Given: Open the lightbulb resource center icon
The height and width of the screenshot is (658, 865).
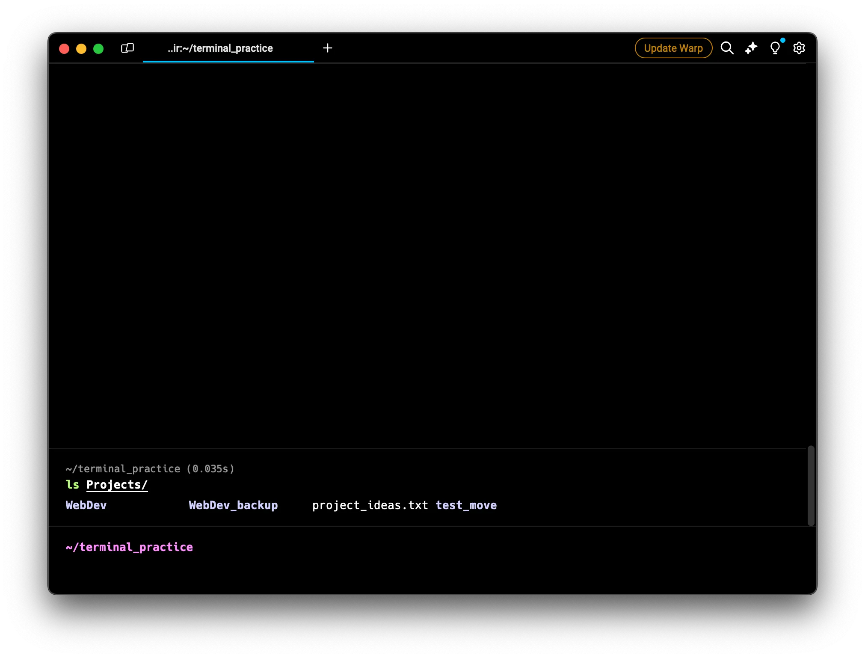Looking at the screenshot, I should [x=775, y=48].
